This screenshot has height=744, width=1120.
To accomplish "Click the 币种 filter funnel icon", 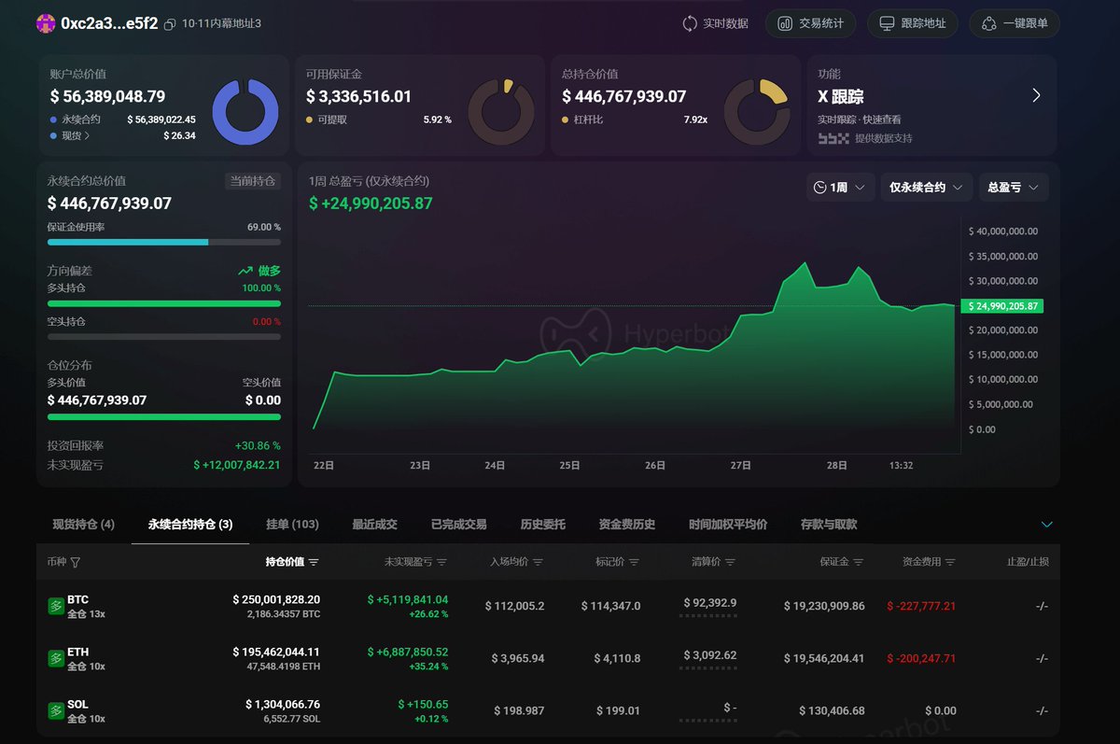I will click(x=76, y=562).
